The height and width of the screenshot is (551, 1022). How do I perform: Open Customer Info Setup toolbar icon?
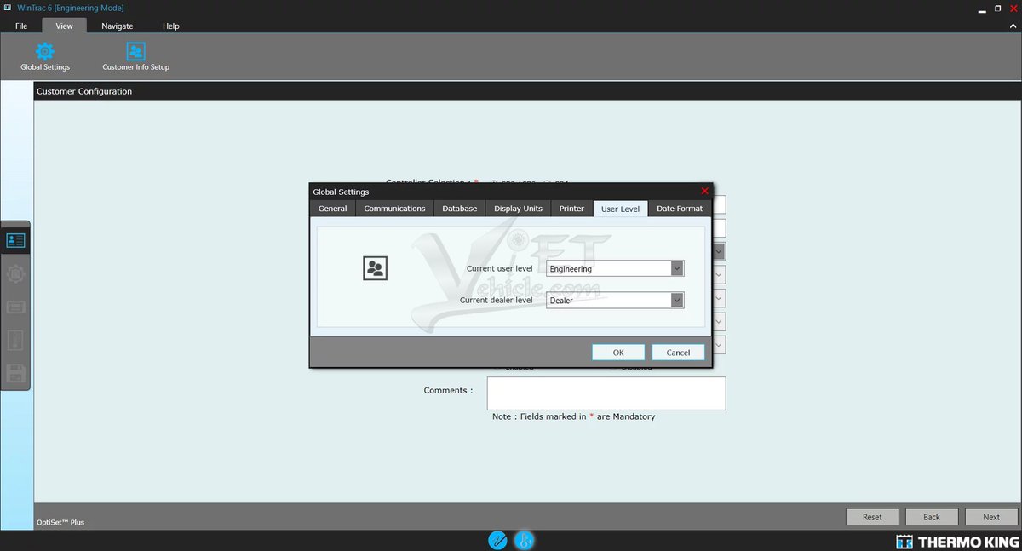point(135,56)
